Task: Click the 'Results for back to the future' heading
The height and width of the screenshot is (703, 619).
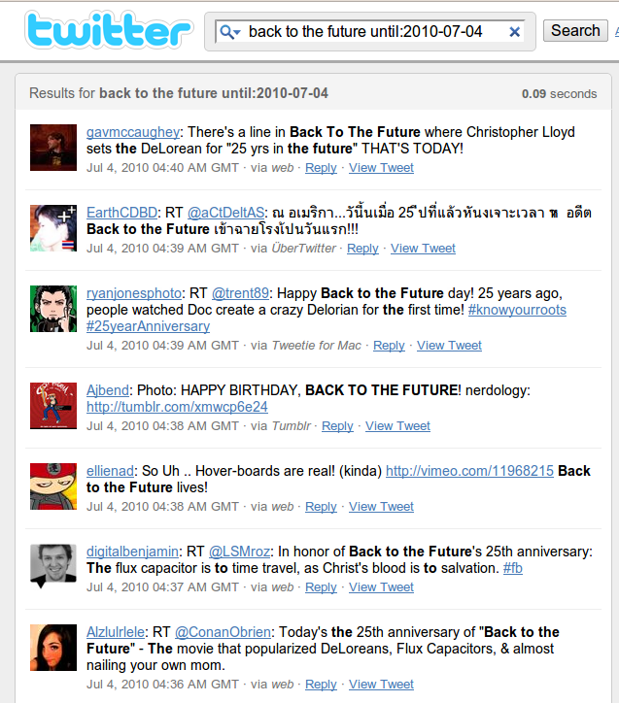Action: pos(179,93)
